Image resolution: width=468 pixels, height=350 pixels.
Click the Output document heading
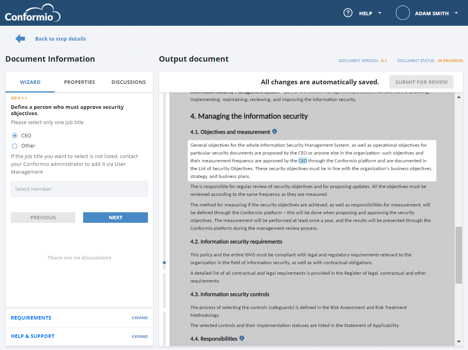(194, 59)
